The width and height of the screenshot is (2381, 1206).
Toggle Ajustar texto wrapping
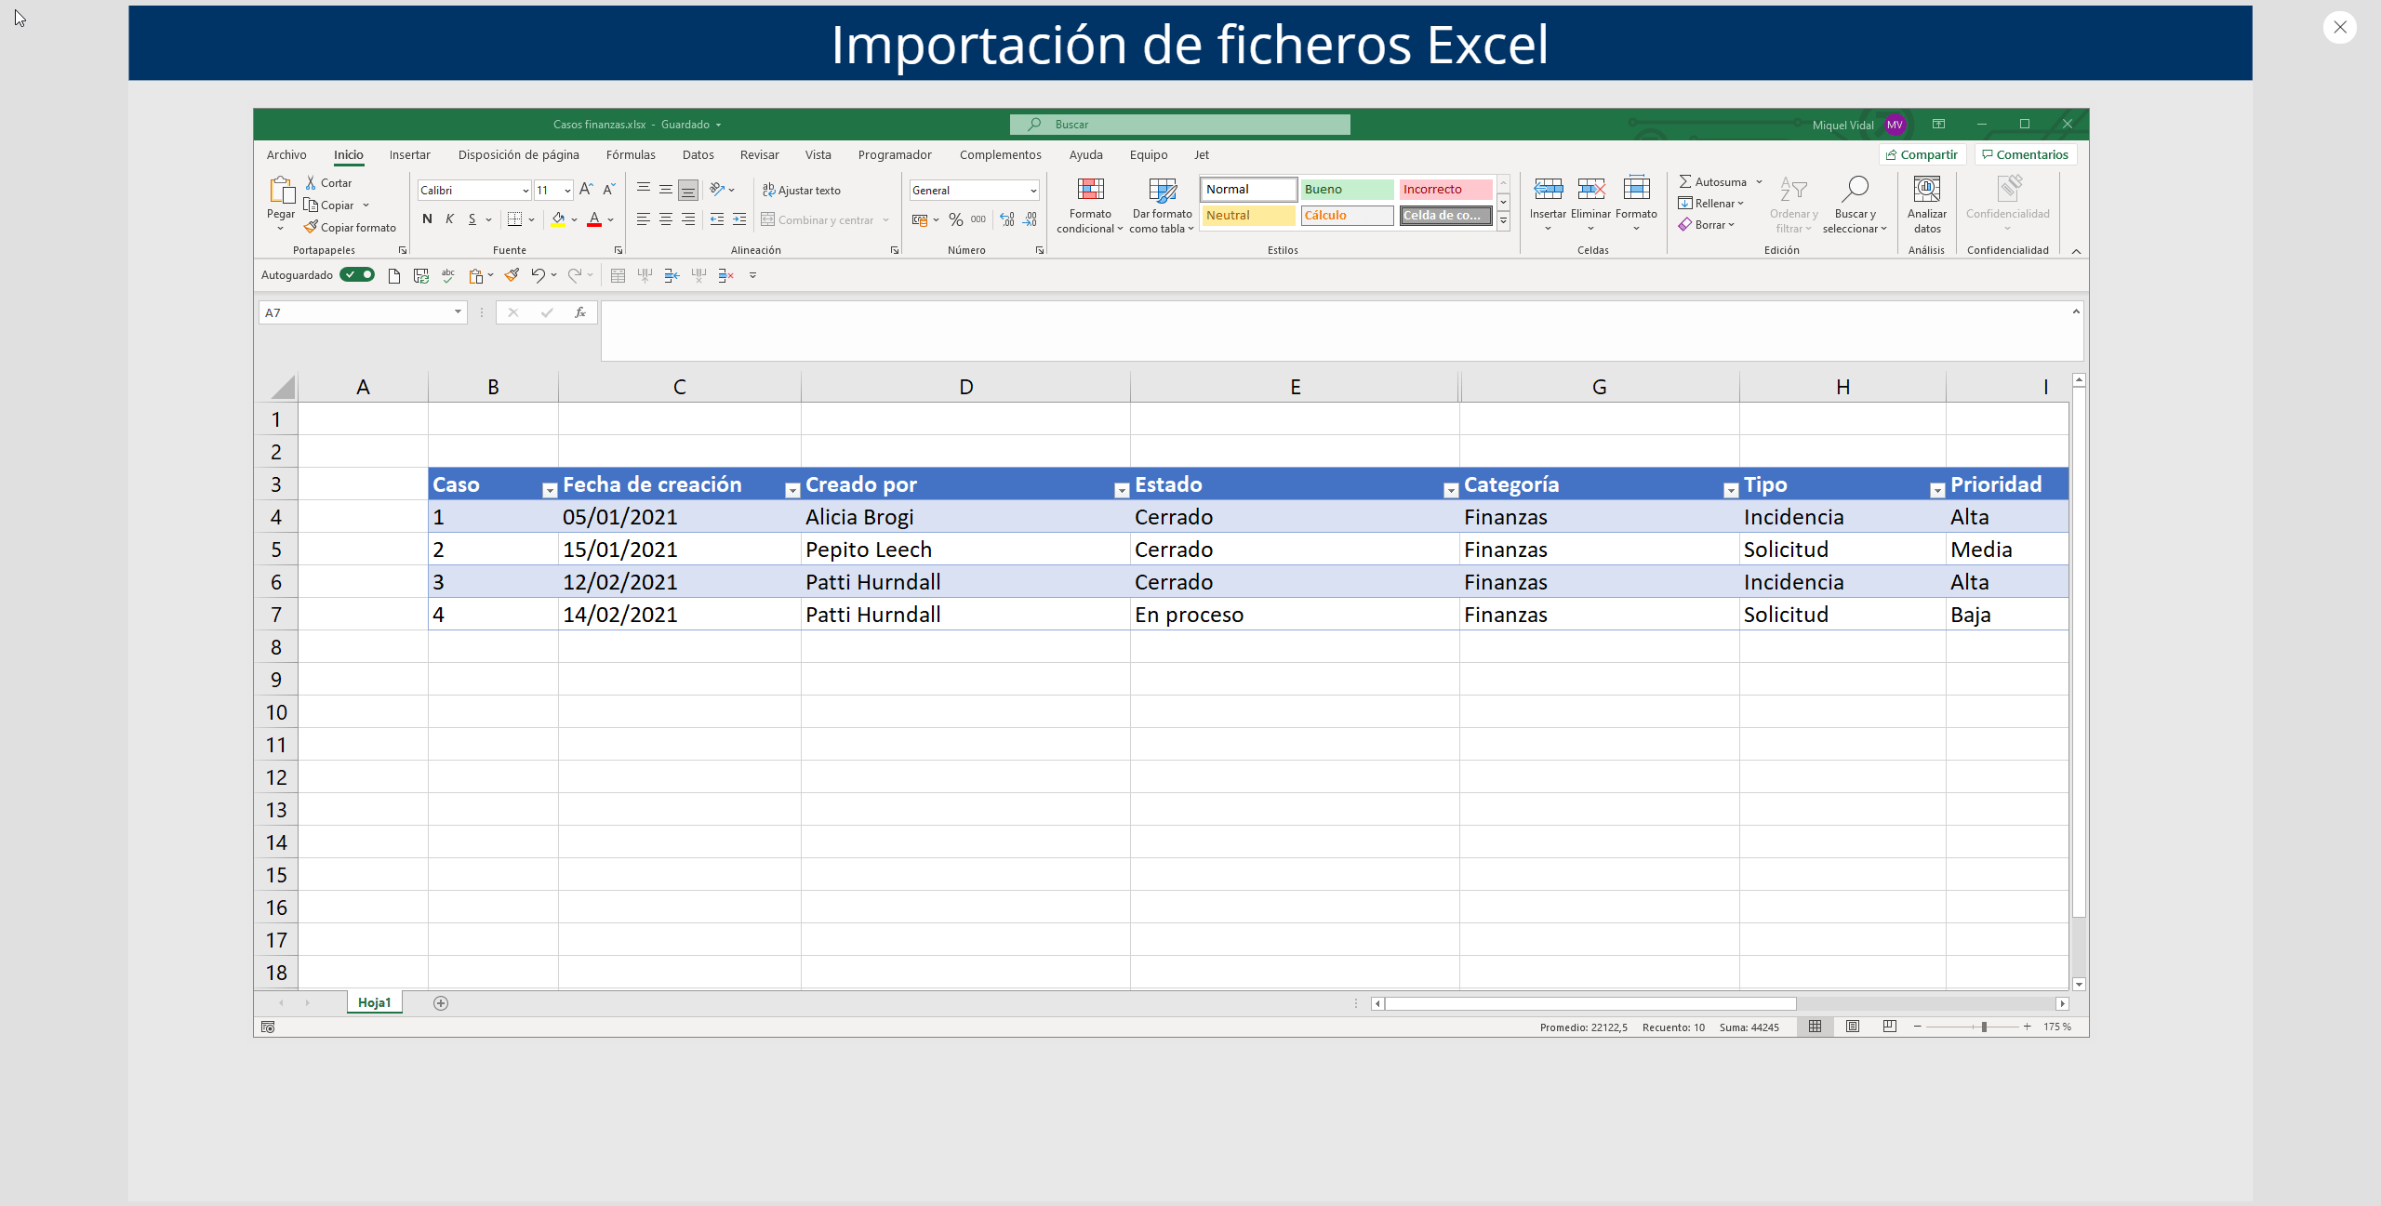[x=802, y=190]
